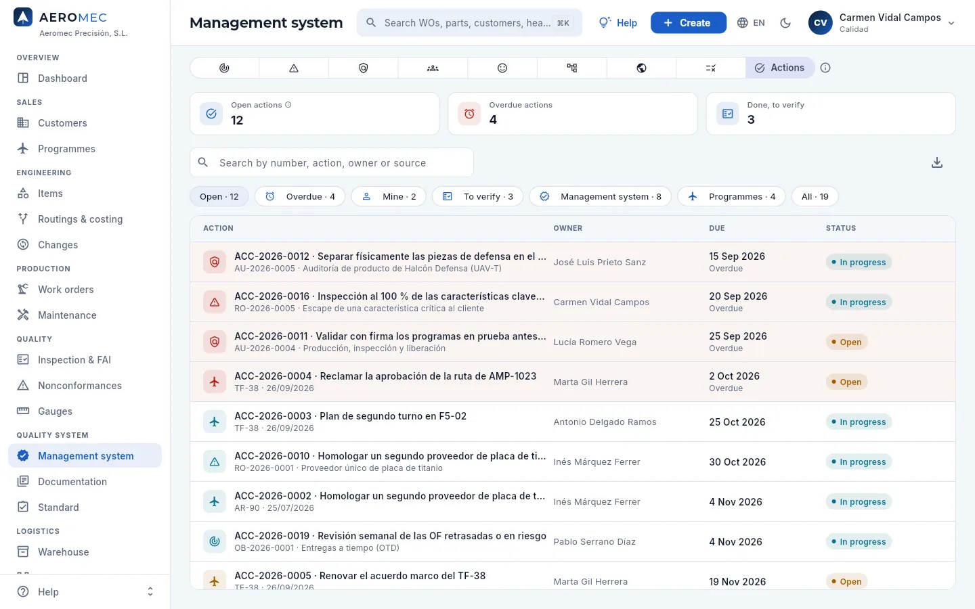This screenshot has width=975, height=609.
Task: Show All · 19 actions
Action: coord(815,197)
